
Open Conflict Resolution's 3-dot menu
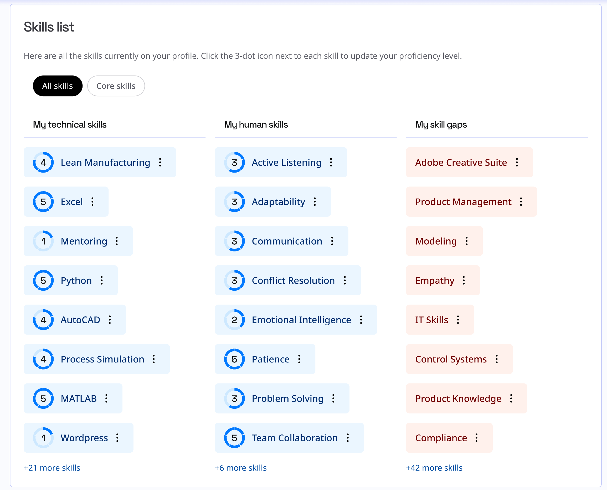[345, 280]
